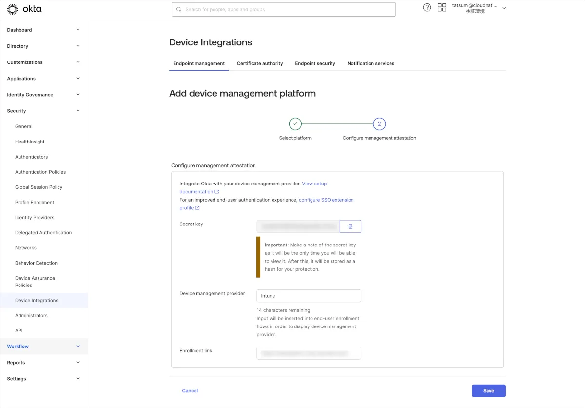Open Authenticators in the Security menu
This screenshot has height=408, width=585.
[31, 157]
